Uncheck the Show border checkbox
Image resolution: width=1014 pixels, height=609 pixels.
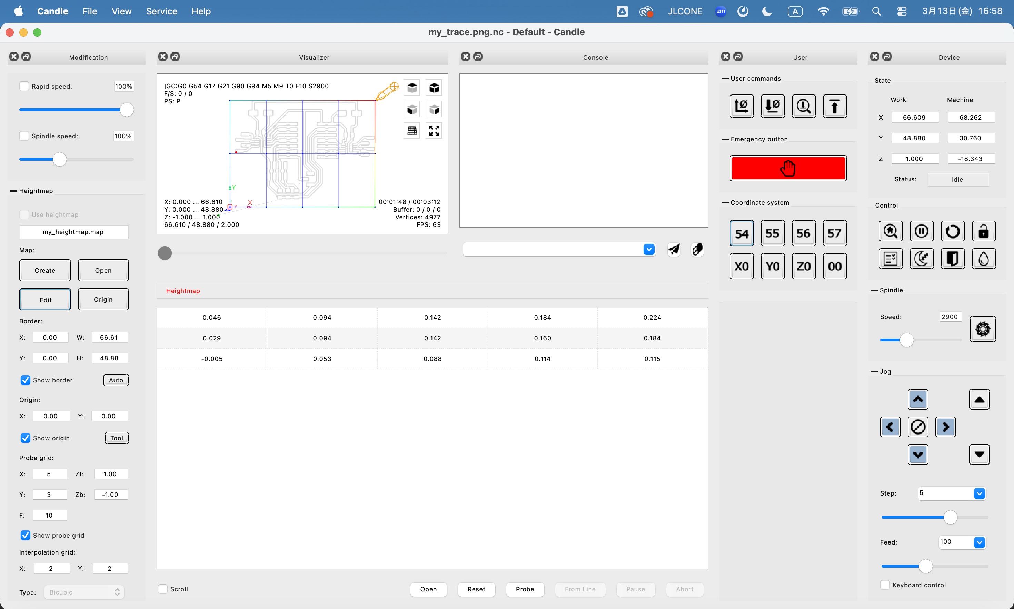click(26, 380)
